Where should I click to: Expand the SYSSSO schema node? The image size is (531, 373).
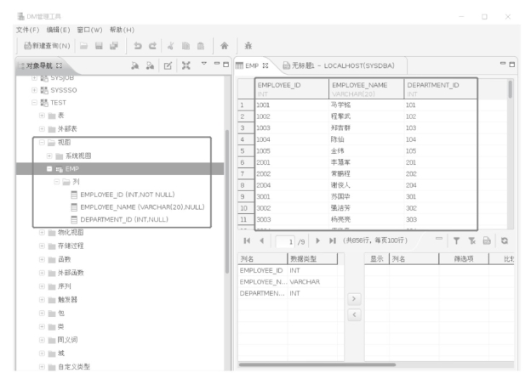click(x=34, y=90)
